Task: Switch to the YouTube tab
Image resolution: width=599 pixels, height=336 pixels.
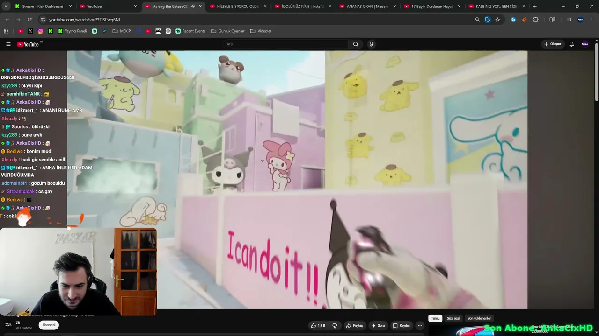Action: pos(108,7)
